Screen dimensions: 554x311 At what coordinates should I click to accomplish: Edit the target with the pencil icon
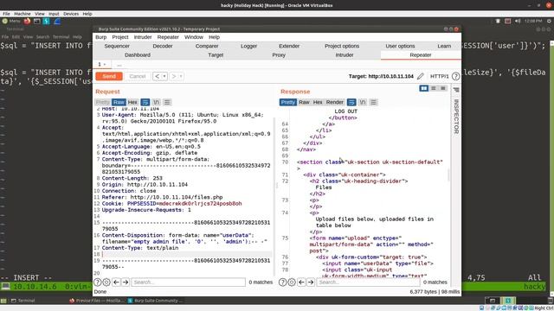[x=421, y=76]
